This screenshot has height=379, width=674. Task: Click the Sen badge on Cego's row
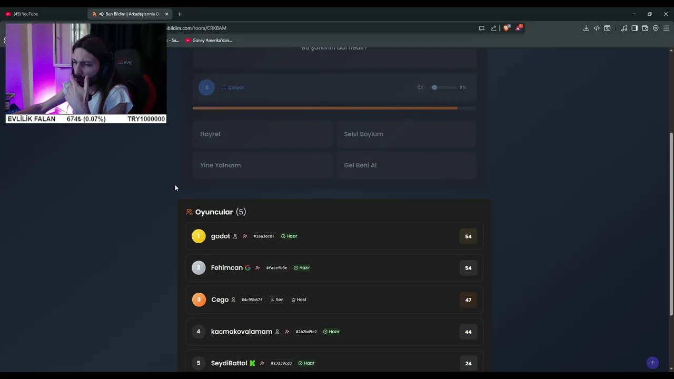tap(277, 300)
